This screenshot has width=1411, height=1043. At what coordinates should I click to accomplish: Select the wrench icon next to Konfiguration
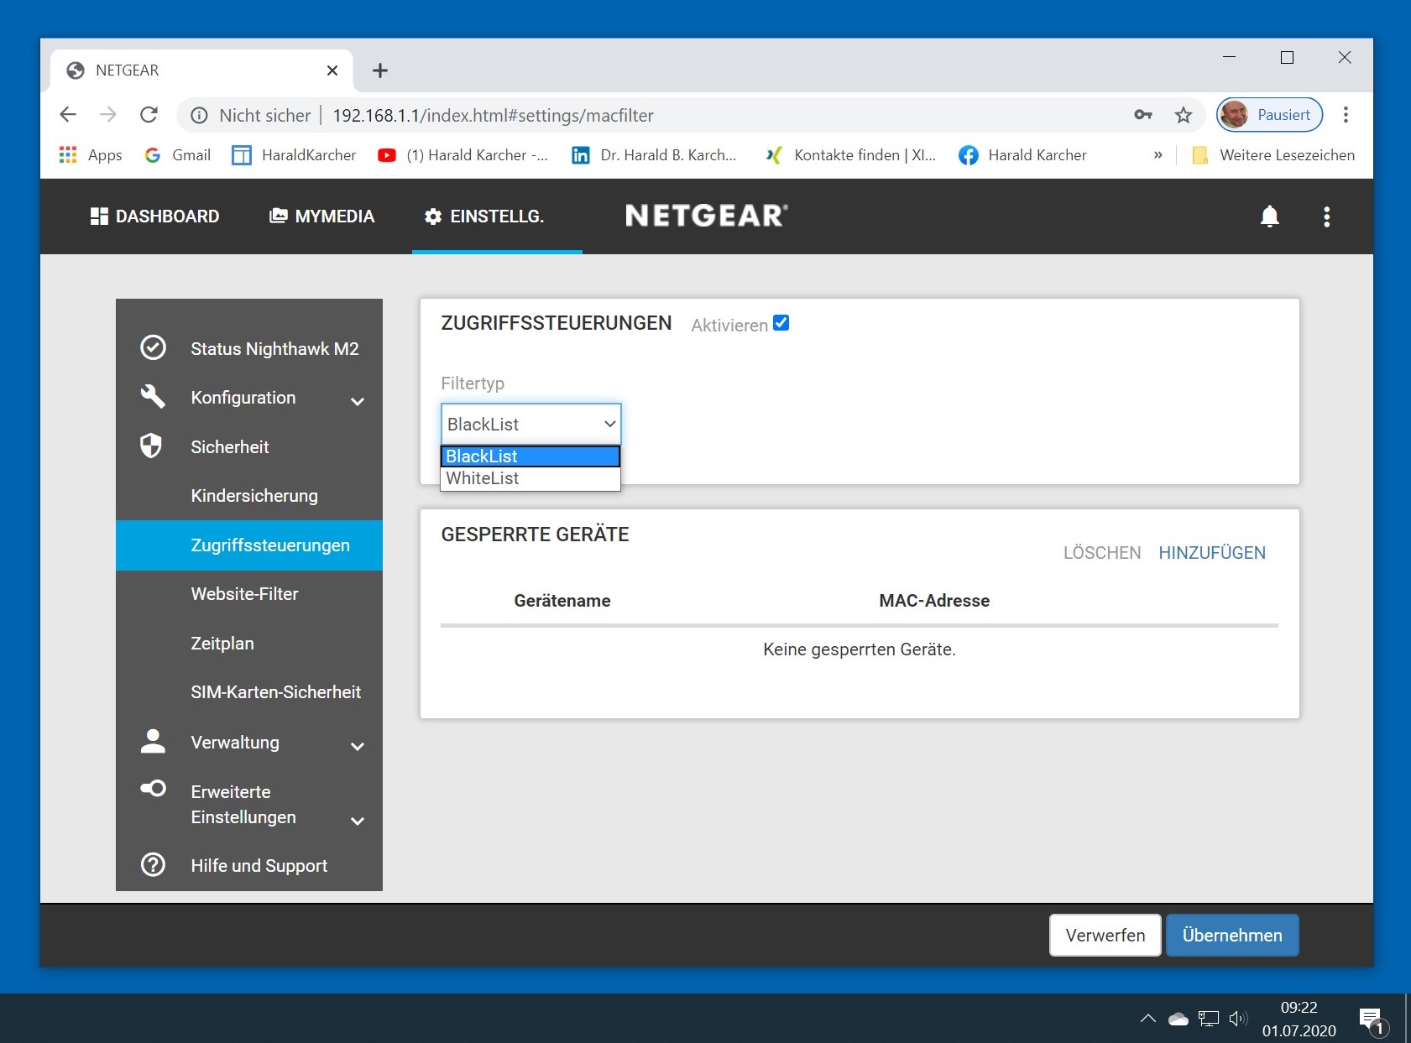[153, 397]
